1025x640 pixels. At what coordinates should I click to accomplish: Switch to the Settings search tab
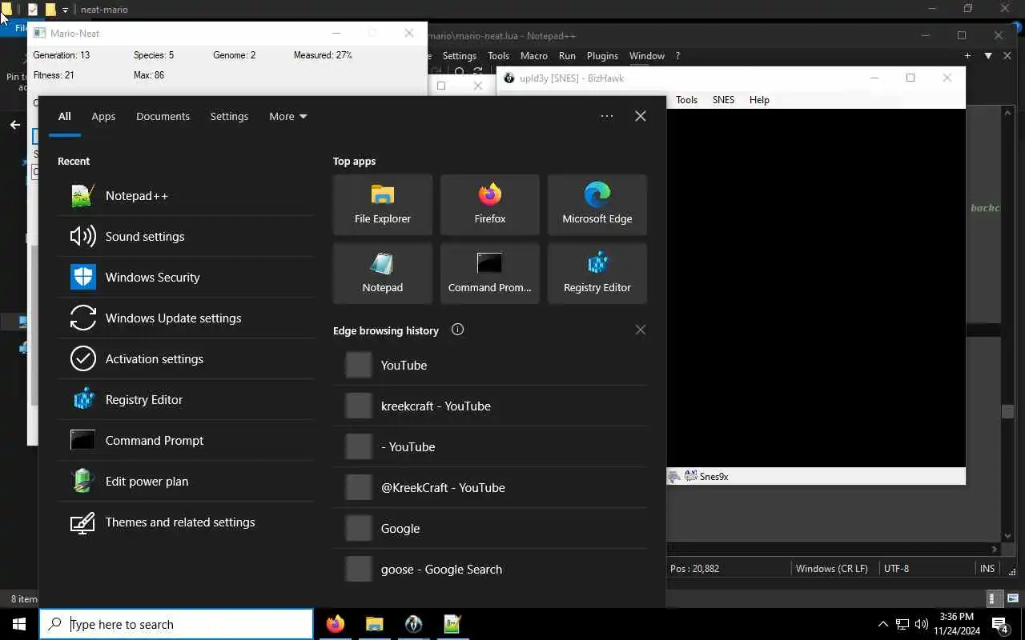point(229,116)
